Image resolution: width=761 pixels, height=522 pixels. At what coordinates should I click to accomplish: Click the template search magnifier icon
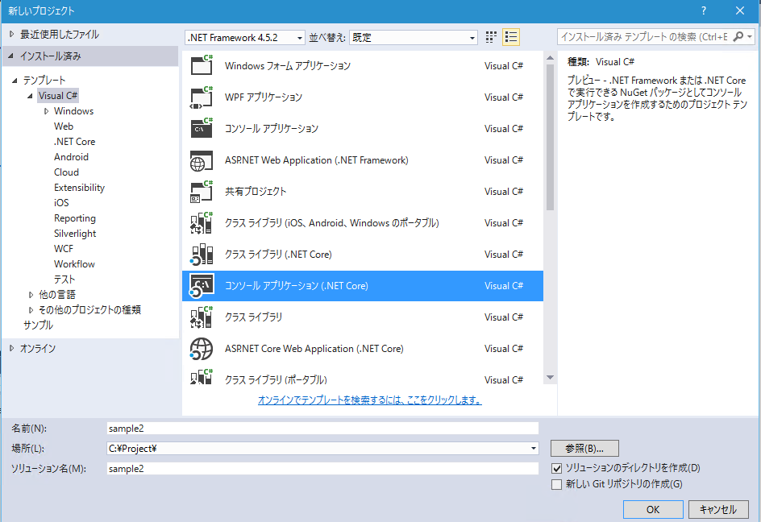(738, 36)
